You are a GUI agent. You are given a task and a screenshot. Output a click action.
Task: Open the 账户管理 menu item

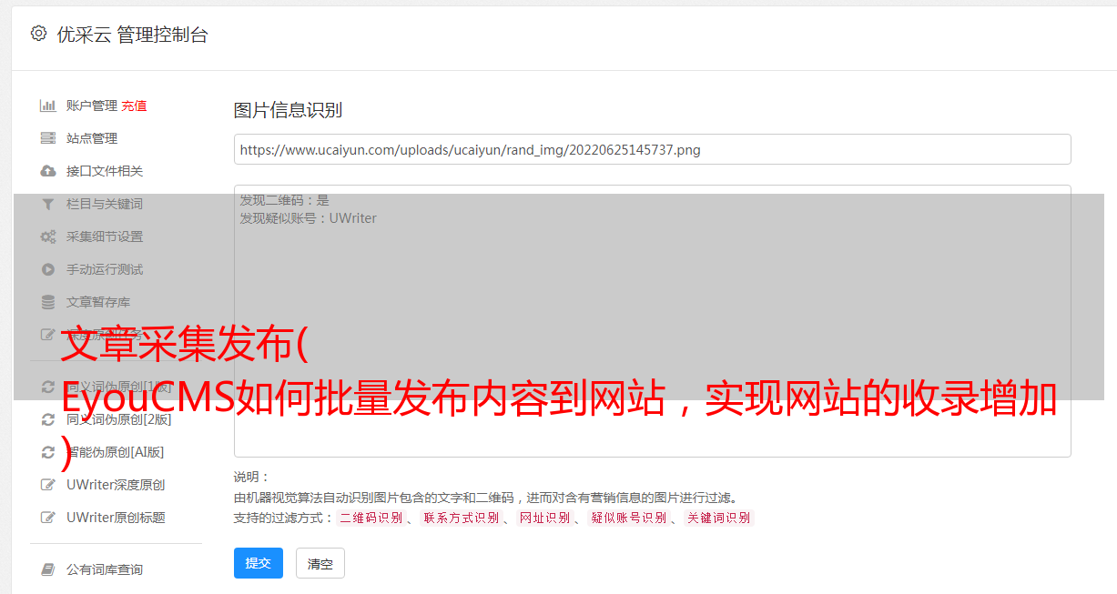[92, 106]
